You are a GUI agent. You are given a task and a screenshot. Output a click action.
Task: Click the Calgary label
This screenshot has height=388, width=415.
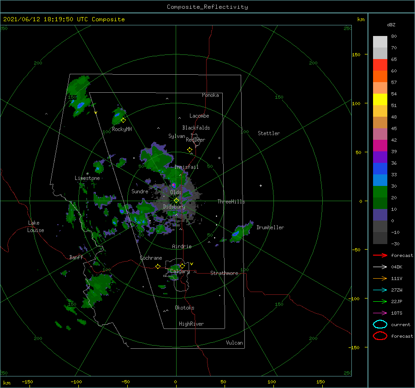pyautogui.click(x=180, y=271)
